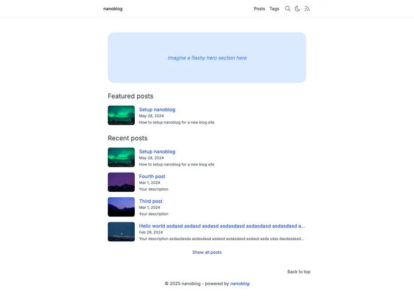Viewport: 414px width, 308px height.
Task: Go to nanoblog home logo
Action: click(113, 8)
